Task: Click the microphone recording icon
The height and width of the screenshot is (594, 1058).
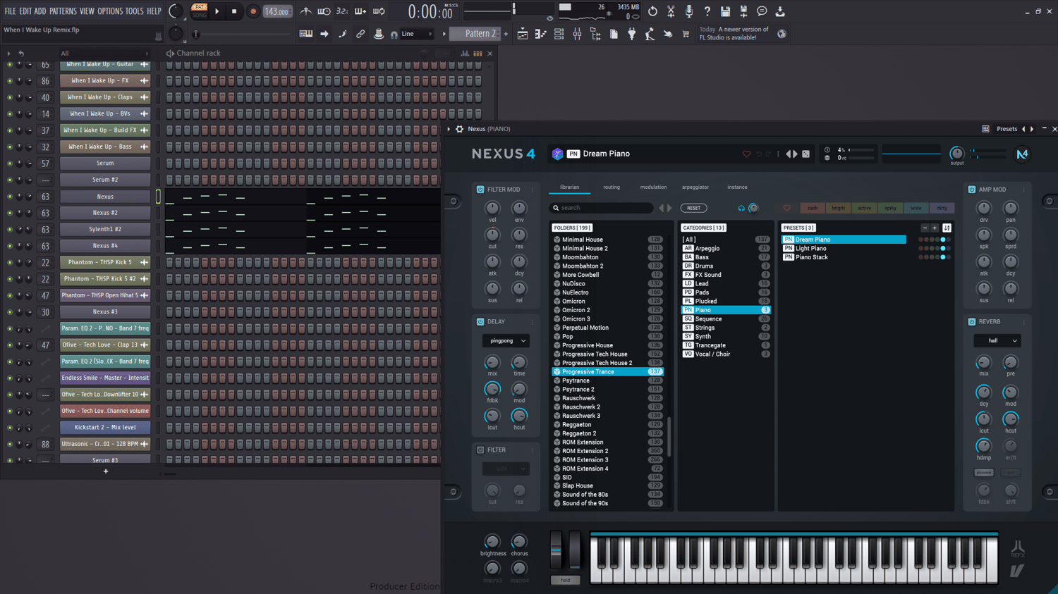Action: (x=689, y=11)
